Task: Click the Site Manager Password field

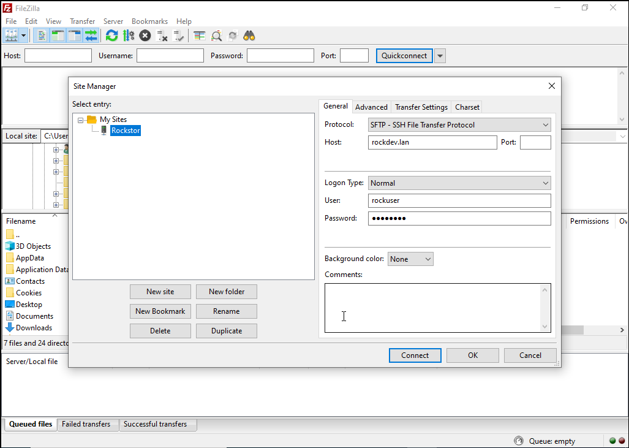Action: (x=459, y=218)
